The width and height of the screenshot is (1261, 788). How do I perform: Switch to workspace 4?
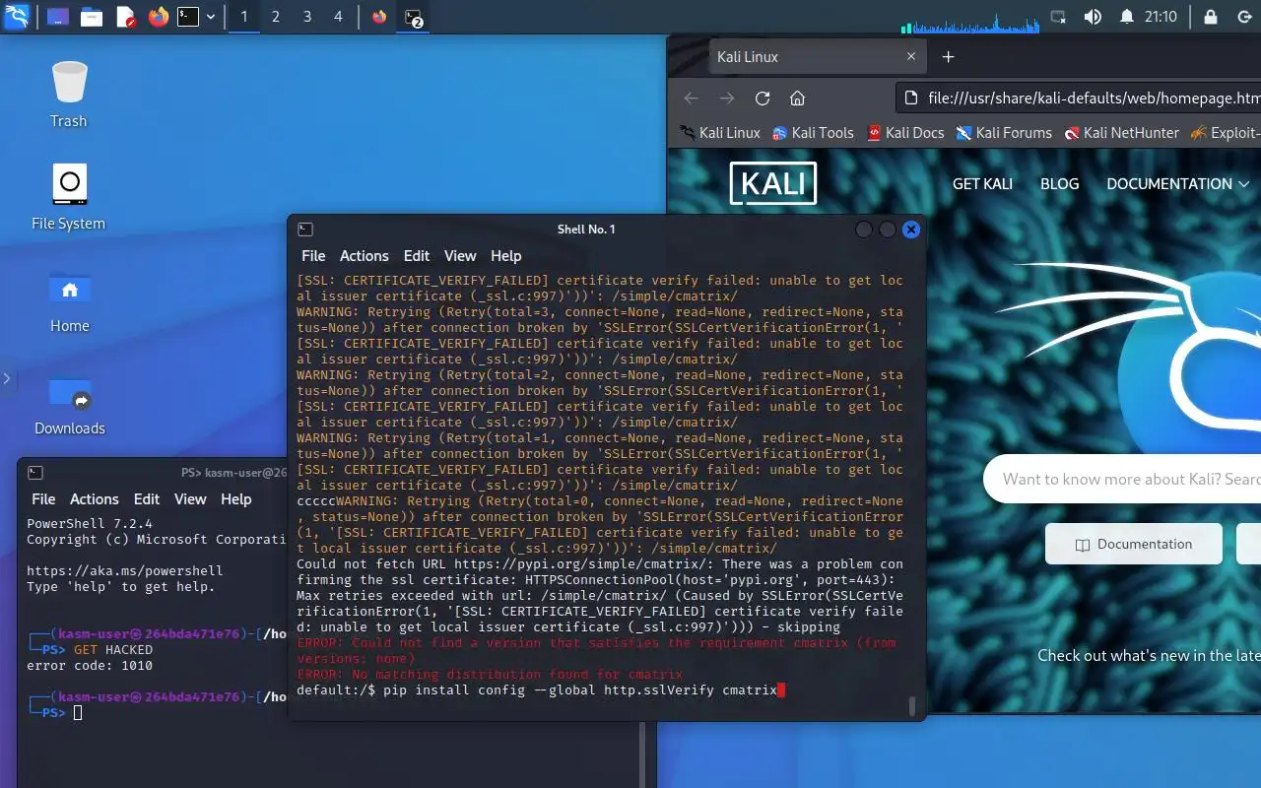click(x=339, y=17)
